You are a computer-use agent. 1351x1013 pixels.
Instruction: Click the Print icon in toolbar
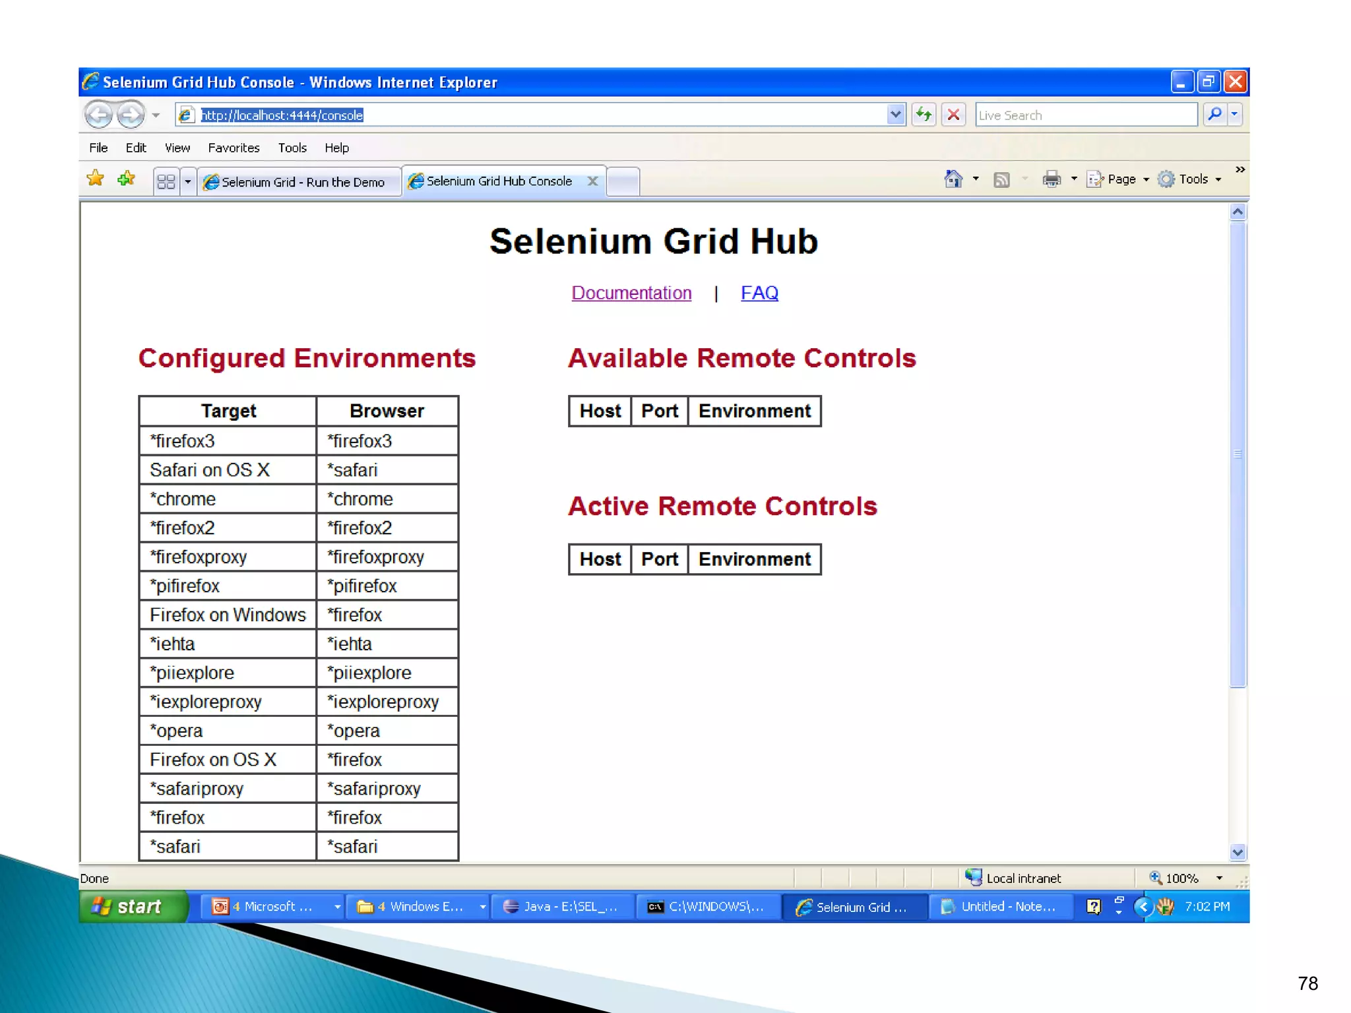tap(1052, 179)
